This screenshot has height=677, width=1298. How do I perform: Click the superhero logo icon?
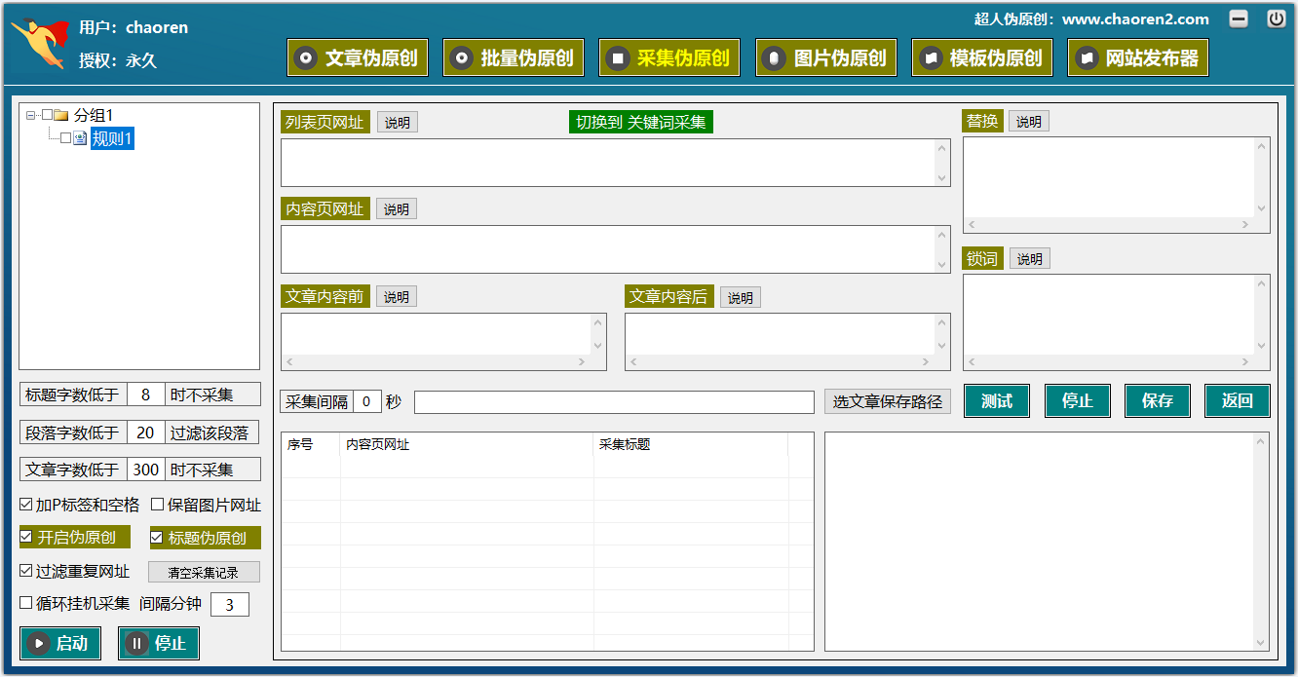39,43
